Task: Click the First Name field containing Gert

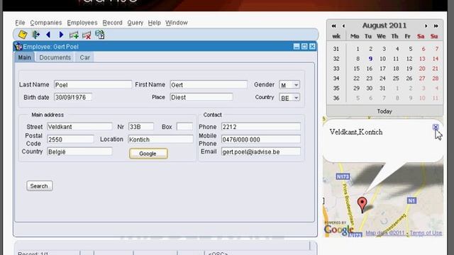Action: pyautogui.click(x=209, y=85)
